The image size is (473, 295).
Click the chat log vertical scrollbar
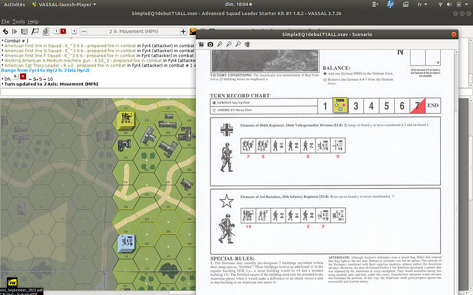click(471, 63)
